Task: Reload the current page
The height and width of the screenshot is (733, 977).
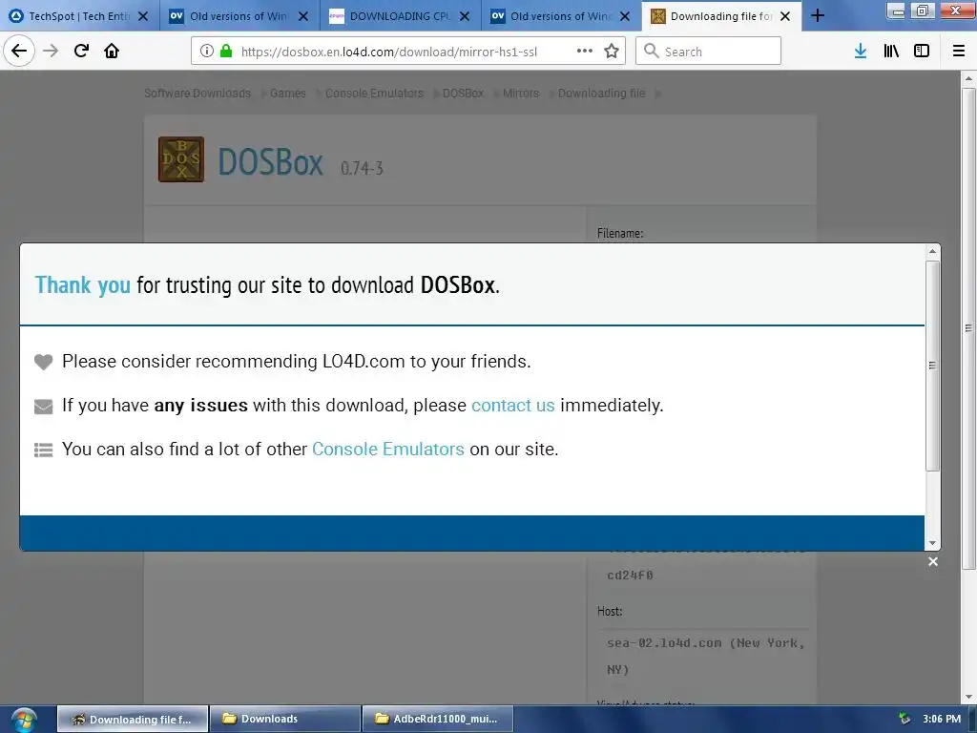Action: 81,51
